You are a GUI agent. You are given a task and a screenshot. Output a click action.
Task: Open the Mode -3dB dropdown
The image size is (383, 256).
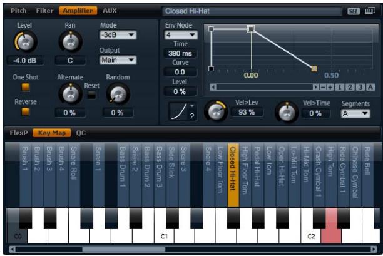(118, 35)
